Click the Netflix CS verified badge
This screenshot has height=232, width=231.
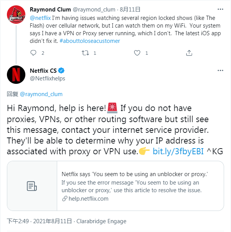pos(61,71)
